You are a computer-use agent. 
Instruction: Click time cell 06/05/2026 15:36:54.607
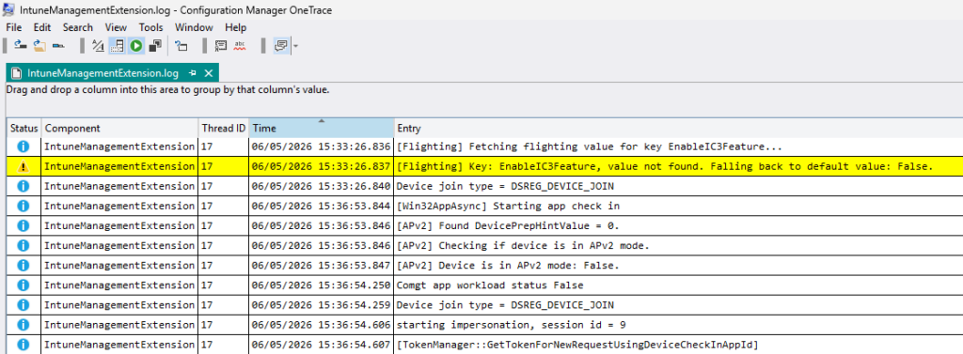pos(322,345)
